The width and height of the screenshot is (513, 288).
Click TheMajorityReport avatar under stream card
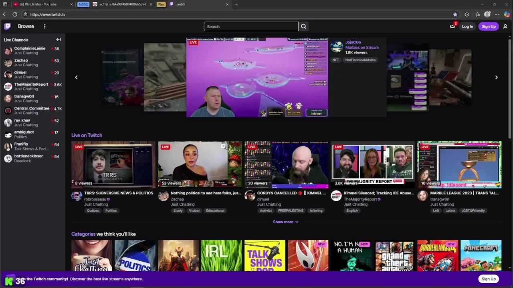(336, 196)
